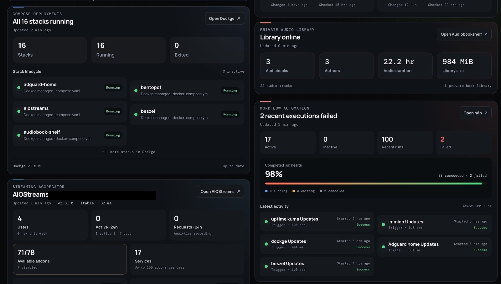Open the dockge Updates execution entry
Viewport: 501px width, 284px height.
tap(317, 244)
